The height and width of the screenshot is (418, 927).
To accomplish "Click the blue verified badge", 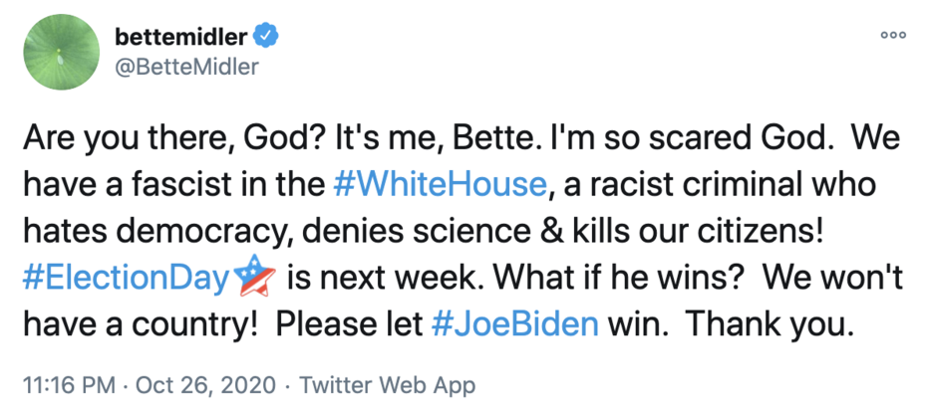I will [x=264, y=38].
